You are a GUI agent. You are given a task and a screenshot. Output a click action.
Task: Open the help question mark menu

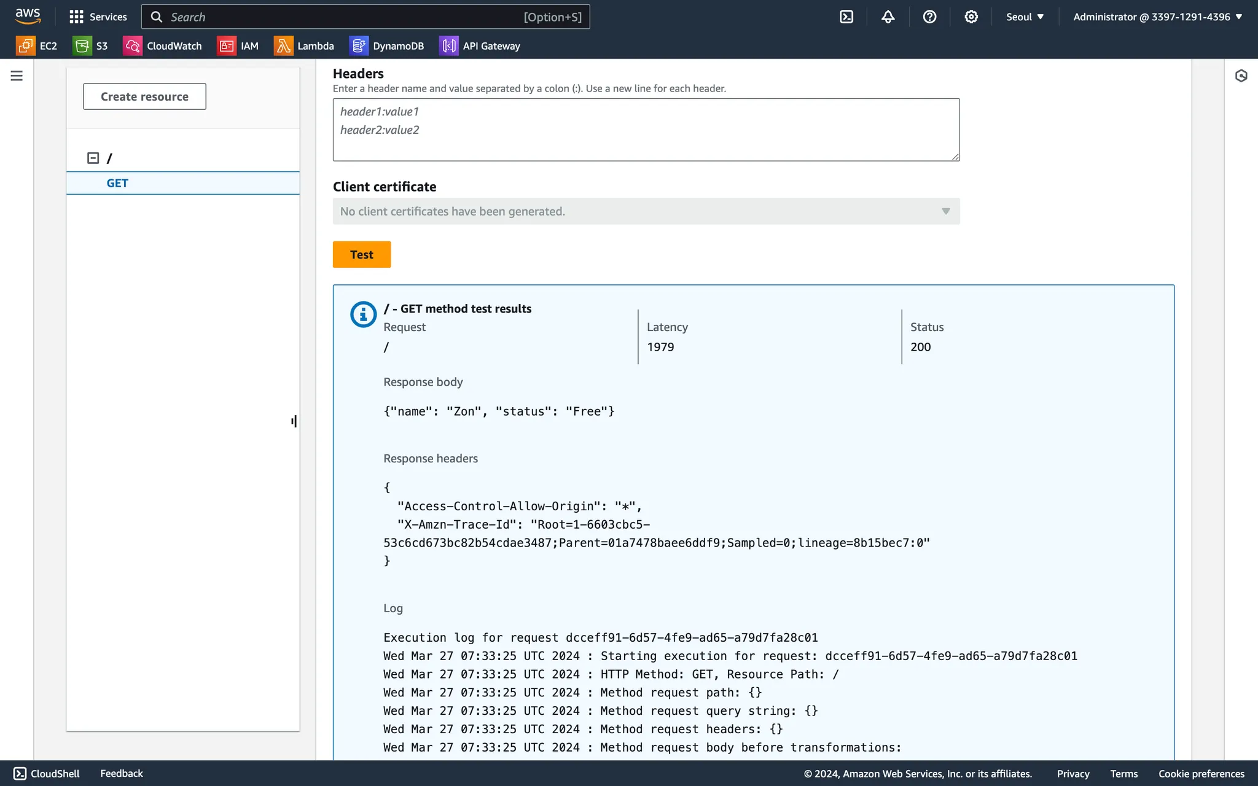tap(929, 17)
